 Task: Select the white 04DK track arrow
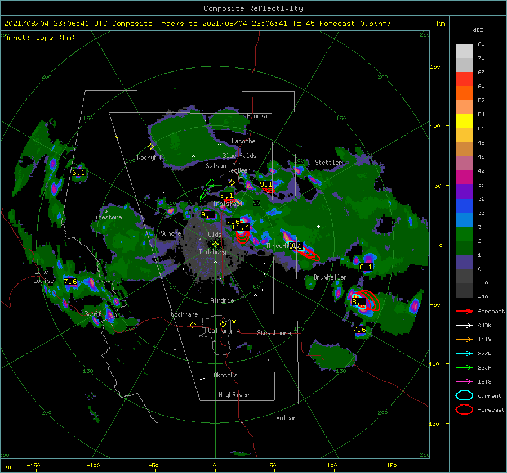pos(464,326)
